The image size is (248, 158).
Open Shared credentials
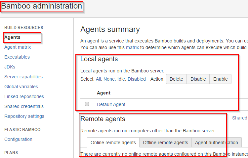pyautogui.click(x=24, y=106)
